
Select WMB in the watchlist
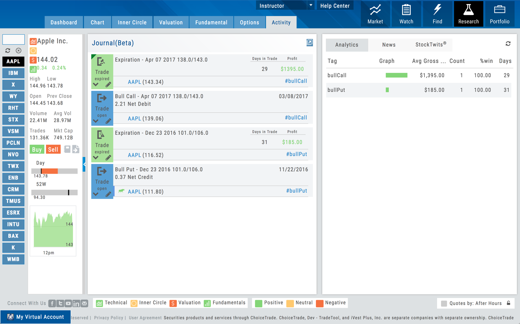pos(13,259)
